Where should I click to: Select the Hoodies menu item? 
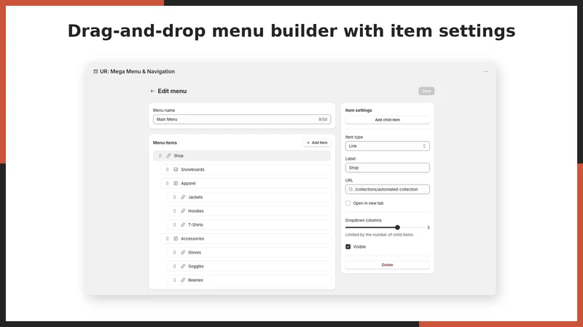pos(249,211)
